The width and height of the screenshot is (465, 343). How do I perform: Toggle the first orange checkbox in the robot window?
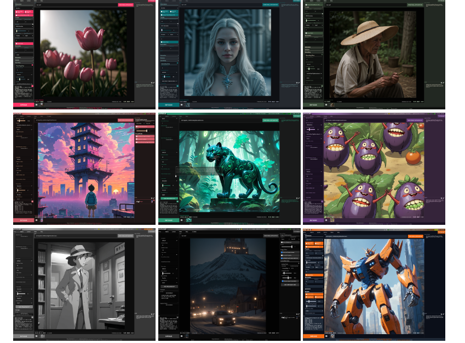307,244
